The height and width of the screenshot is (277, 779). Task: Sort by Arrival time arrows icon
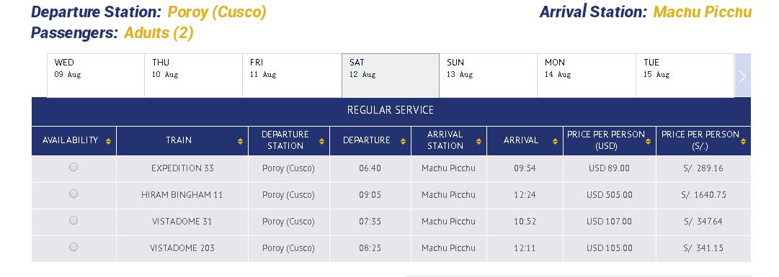pos(555,141)
